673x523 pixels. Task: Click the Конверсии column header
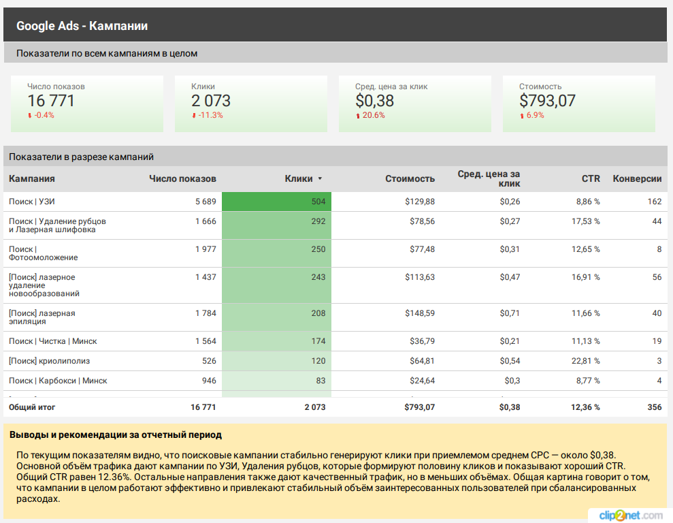pos(637,178)
